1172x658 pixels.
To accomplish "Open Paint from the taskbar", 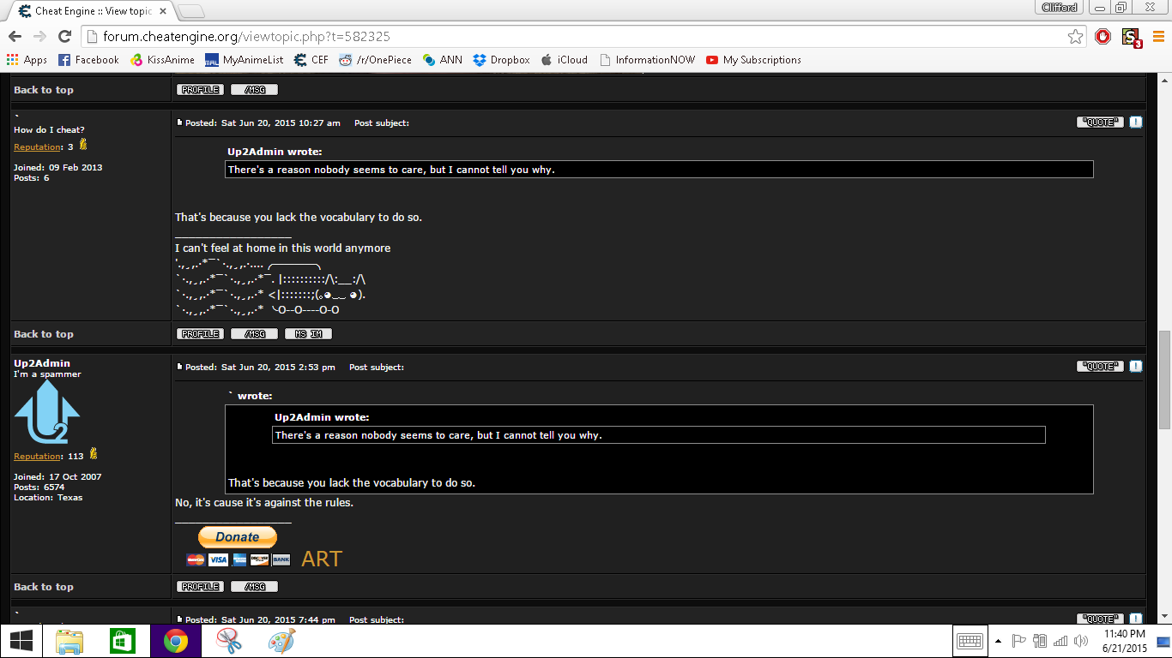I will (281, 641).
